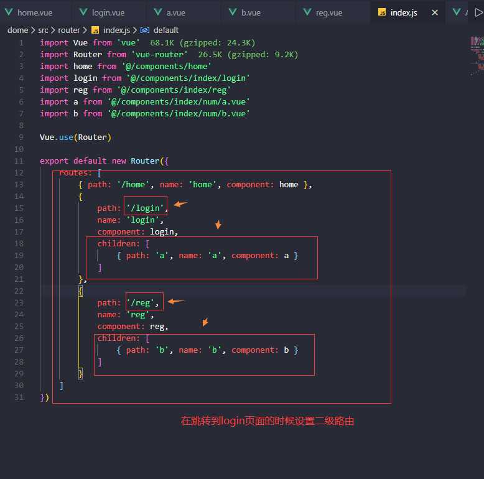Click '@/components/index/num/b.vue' import path
This screenshot has width=484, height=479.
(x=179, y=114)
